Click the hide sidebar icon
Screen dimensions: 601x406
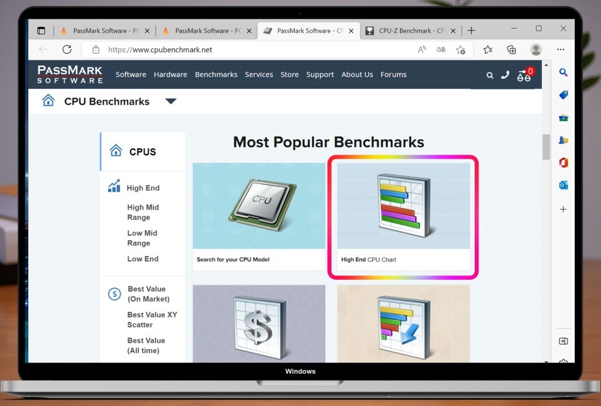pos(564,341)
